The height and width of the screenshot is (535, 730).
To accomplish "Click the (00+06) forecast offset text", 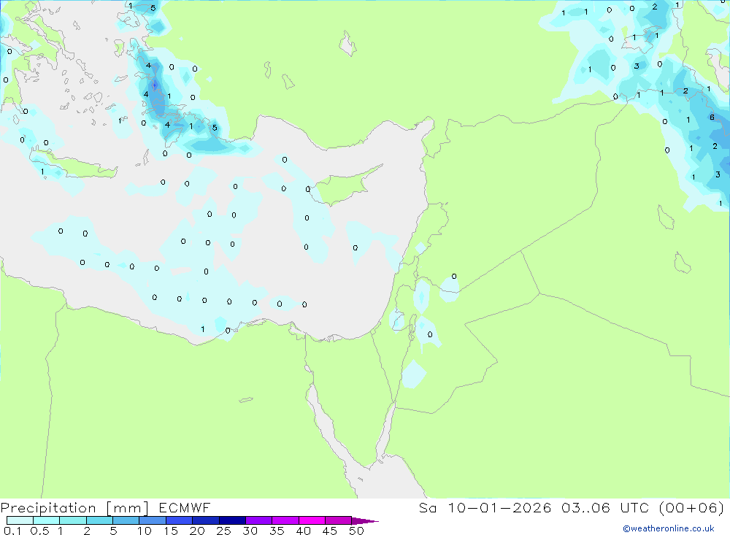I will 692,507.
